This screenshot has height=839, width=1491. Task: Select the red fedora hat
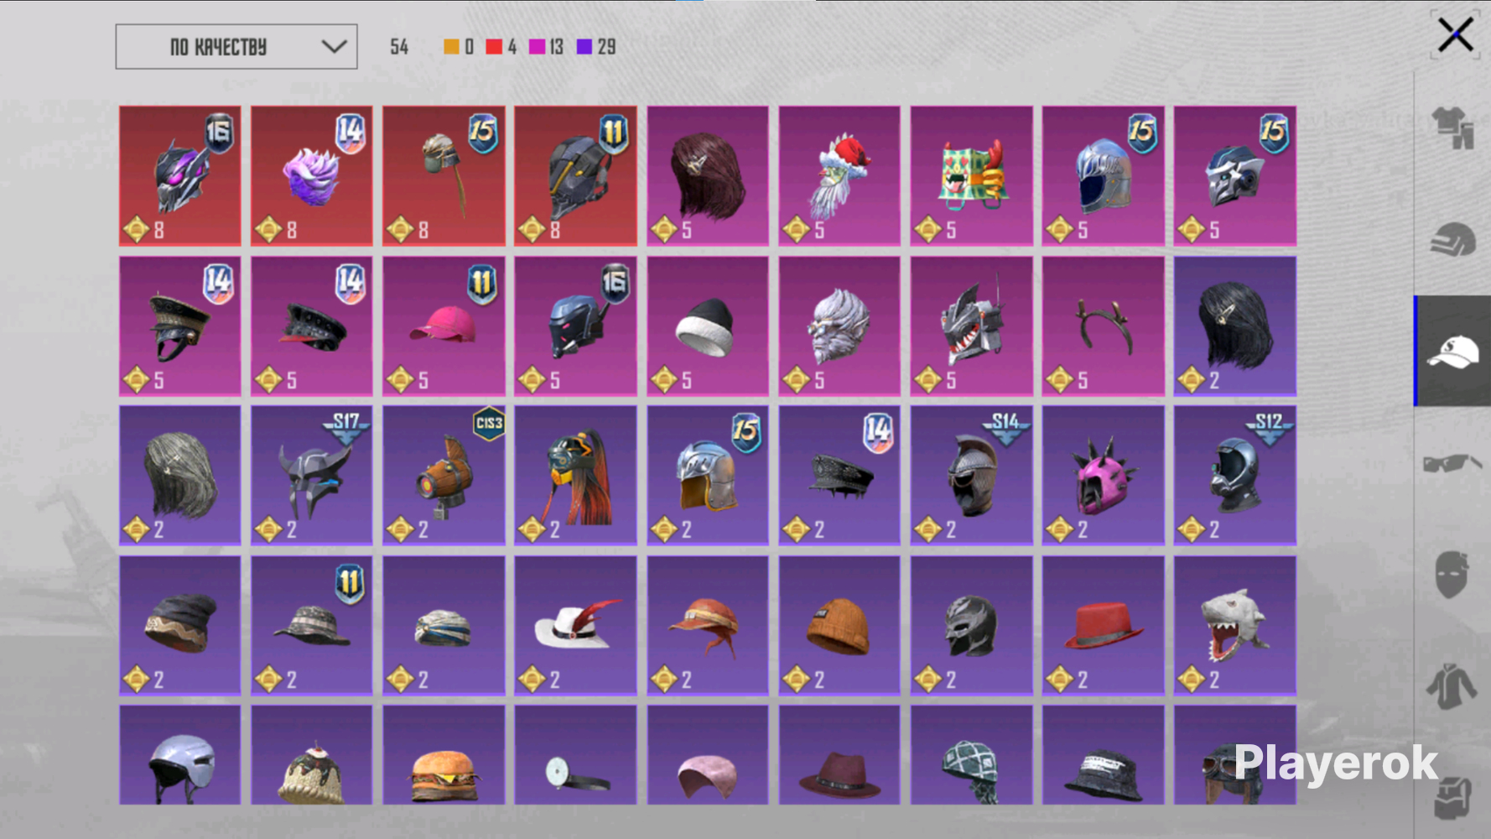(x=1103, y=625)
